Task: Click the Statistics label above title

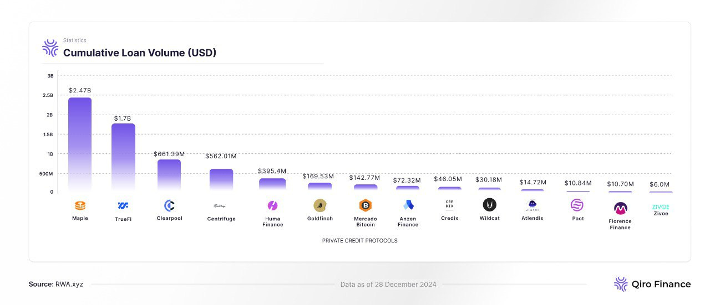Action: pyautogui.click(x=75, y=40)
